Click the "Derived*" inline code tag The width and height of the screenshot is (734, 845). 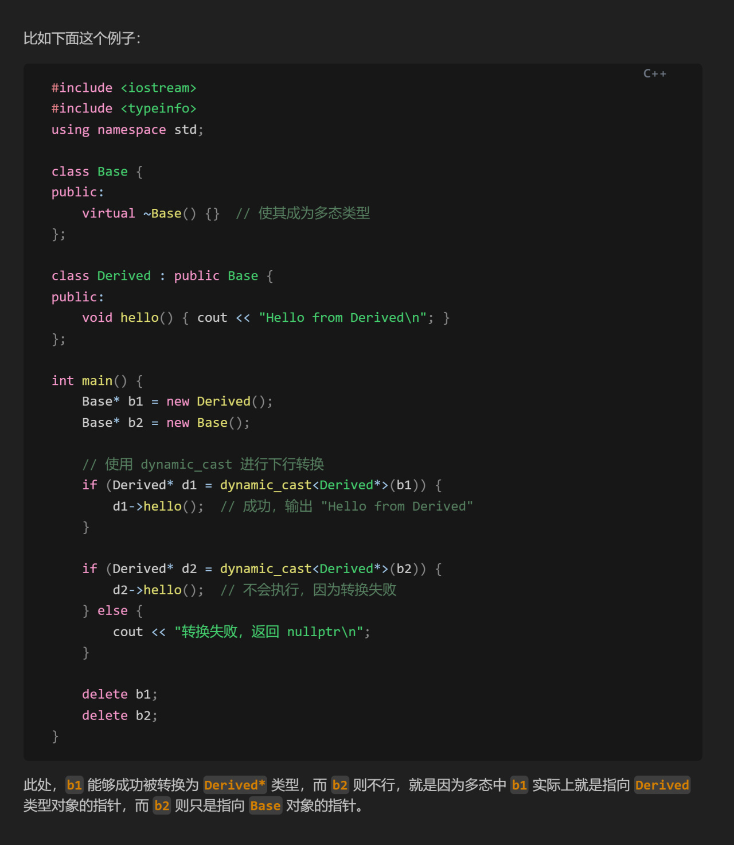click(235, 785)
